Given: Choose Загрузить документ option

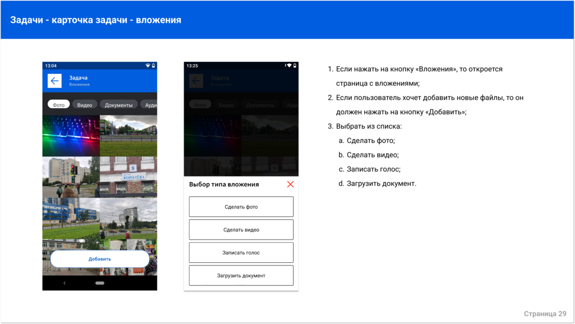Looking at the screenshot, I should [x=241, y=275].
